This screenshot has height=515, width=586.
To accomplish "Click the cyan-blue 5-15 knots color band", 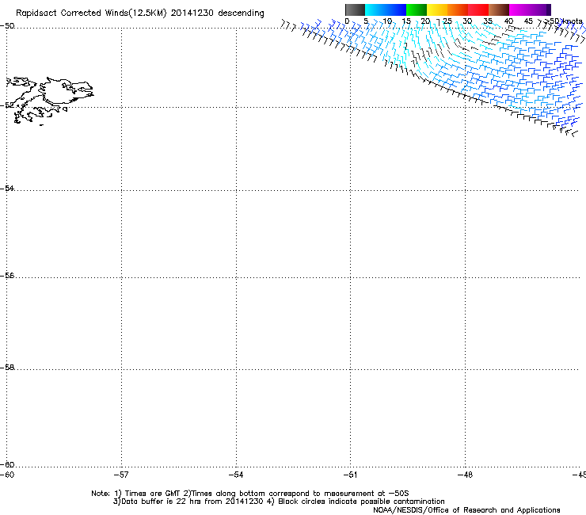I will 386,10.
